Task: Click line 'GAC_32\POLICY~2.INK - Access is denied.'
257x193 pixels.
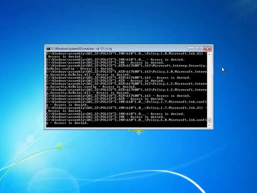Action: (x=105, y=117)
